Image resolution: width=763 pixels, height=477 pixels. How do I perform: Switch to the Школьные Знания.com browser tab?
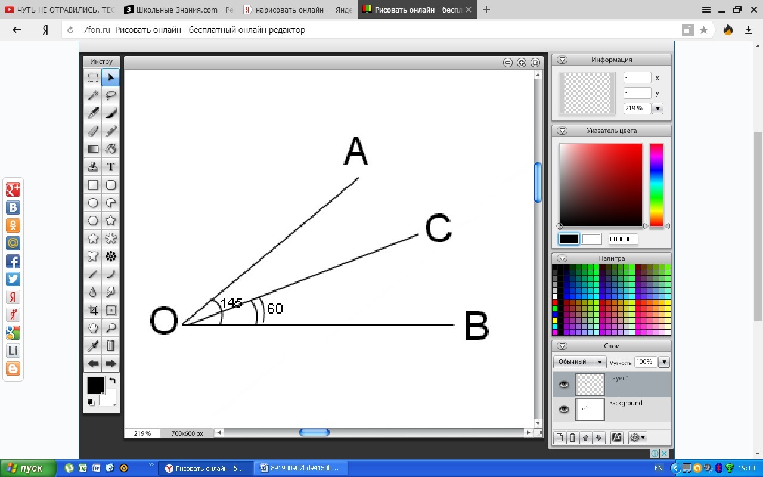(179, 10)
